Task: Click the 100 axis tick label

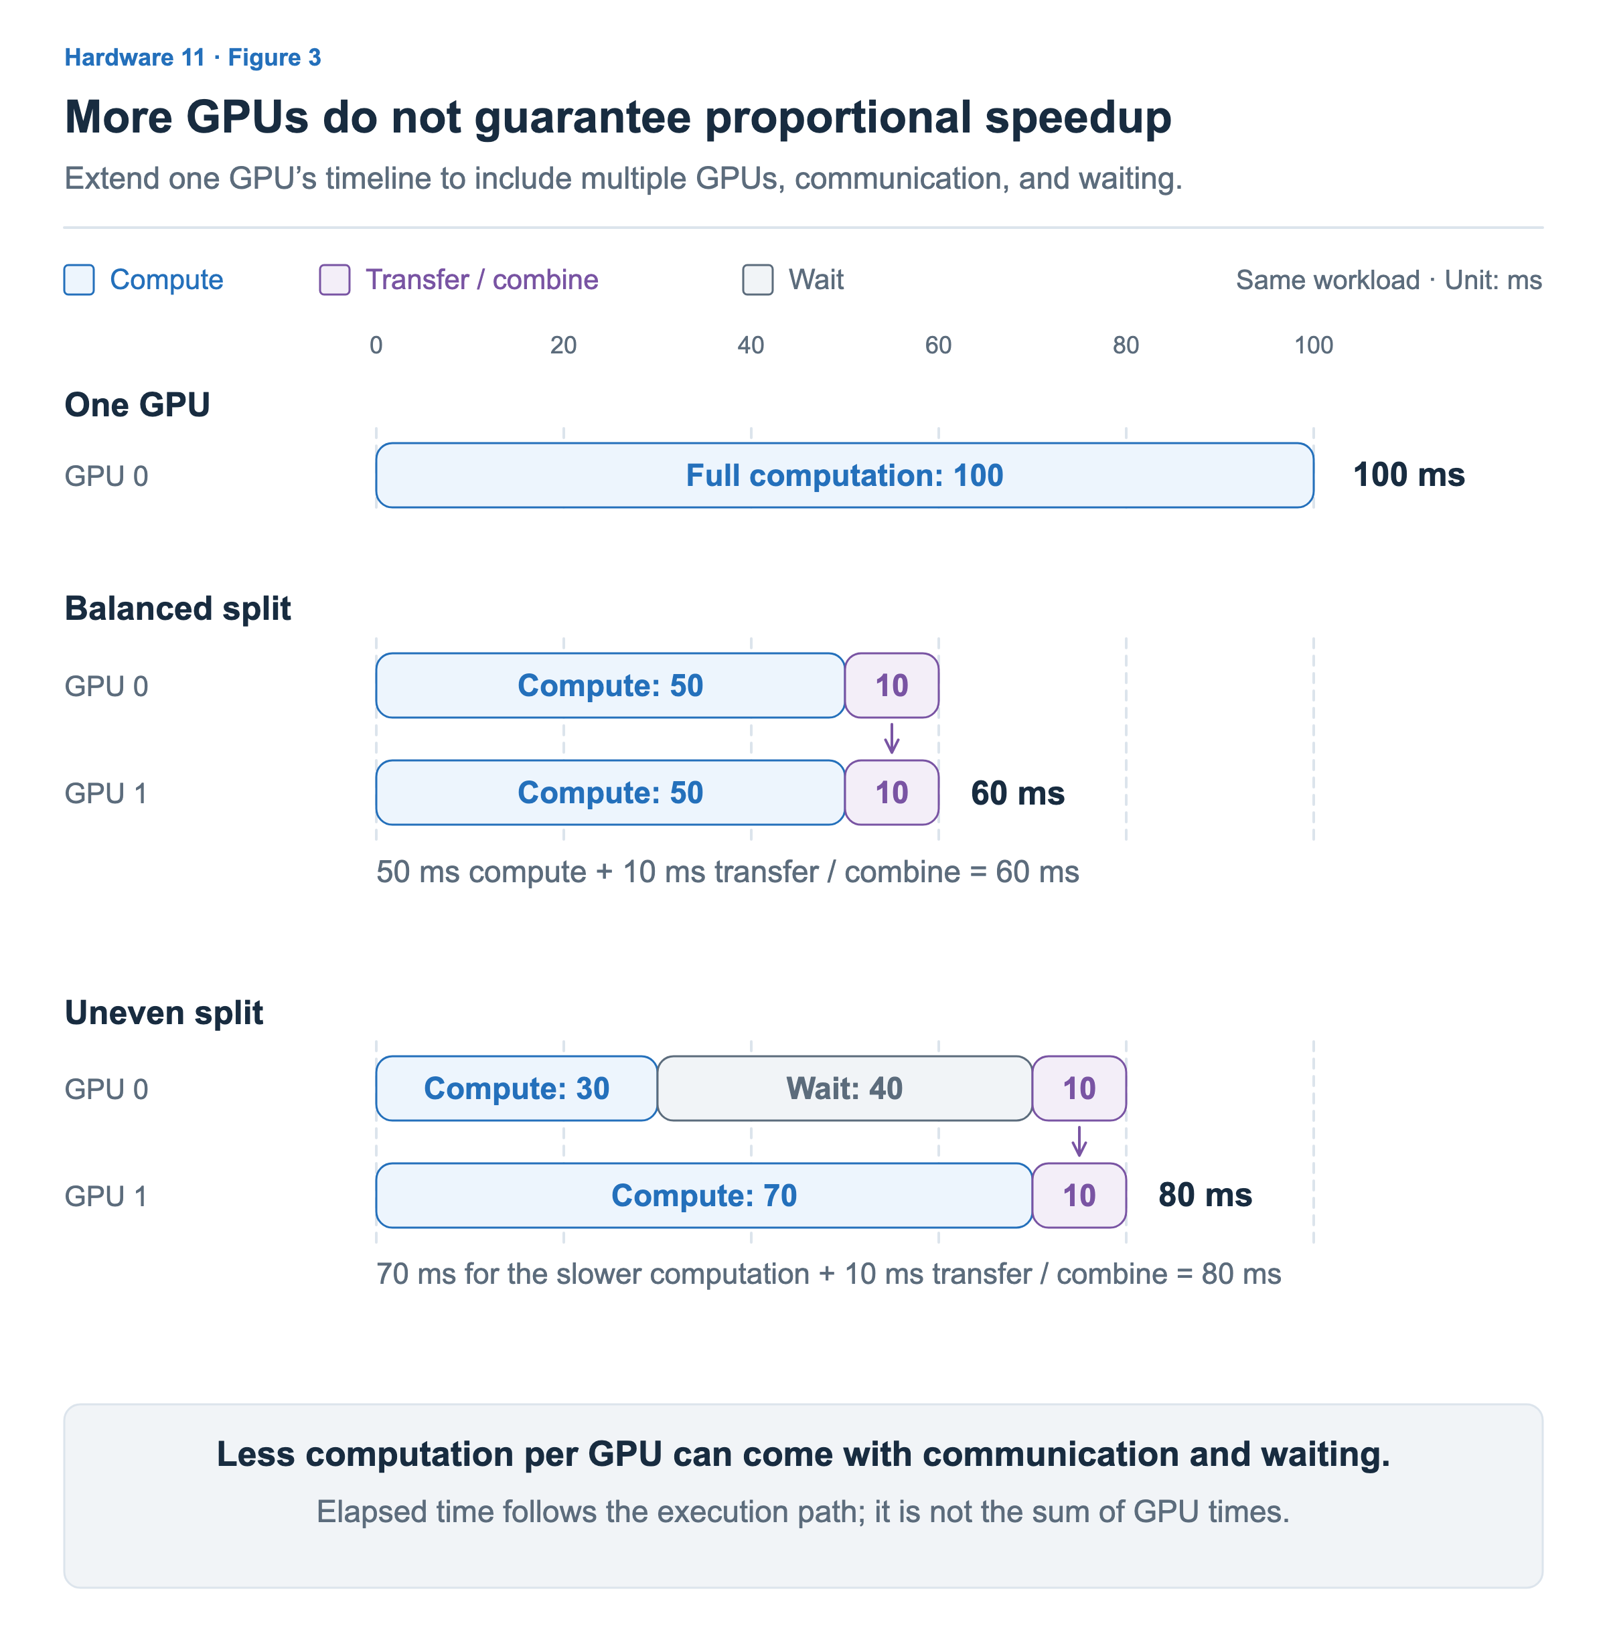Action: 1314,345
